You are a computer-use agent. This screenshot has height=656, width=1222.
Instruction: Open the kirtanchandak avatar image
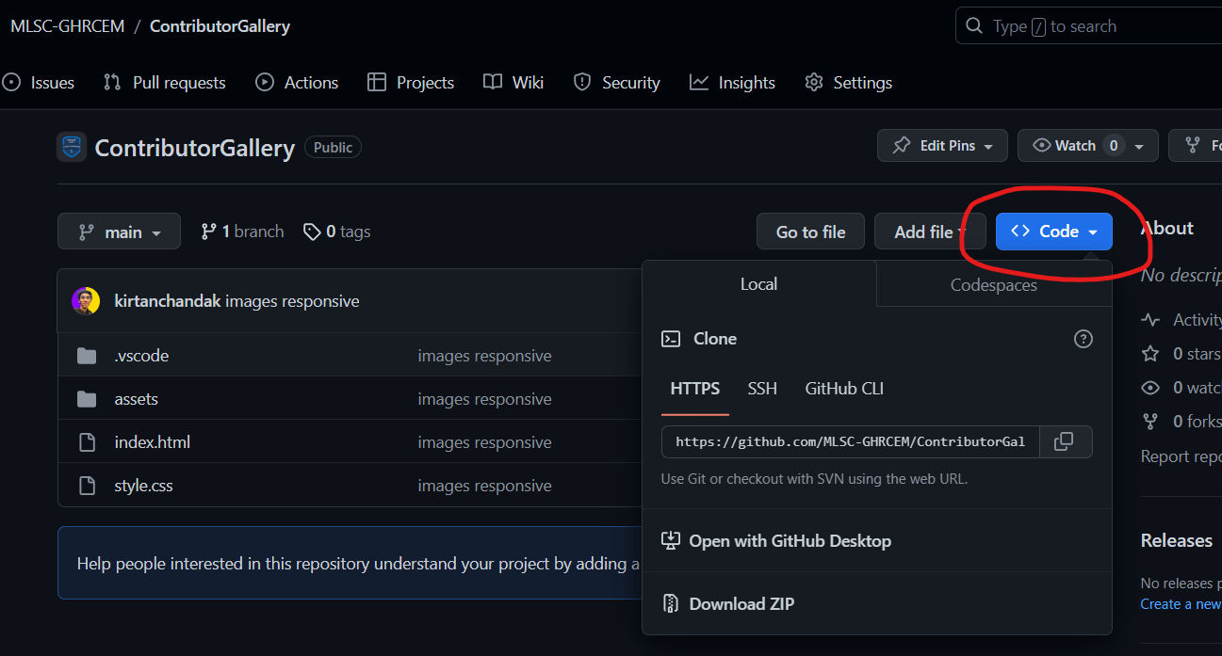click(x=86, y=301)
